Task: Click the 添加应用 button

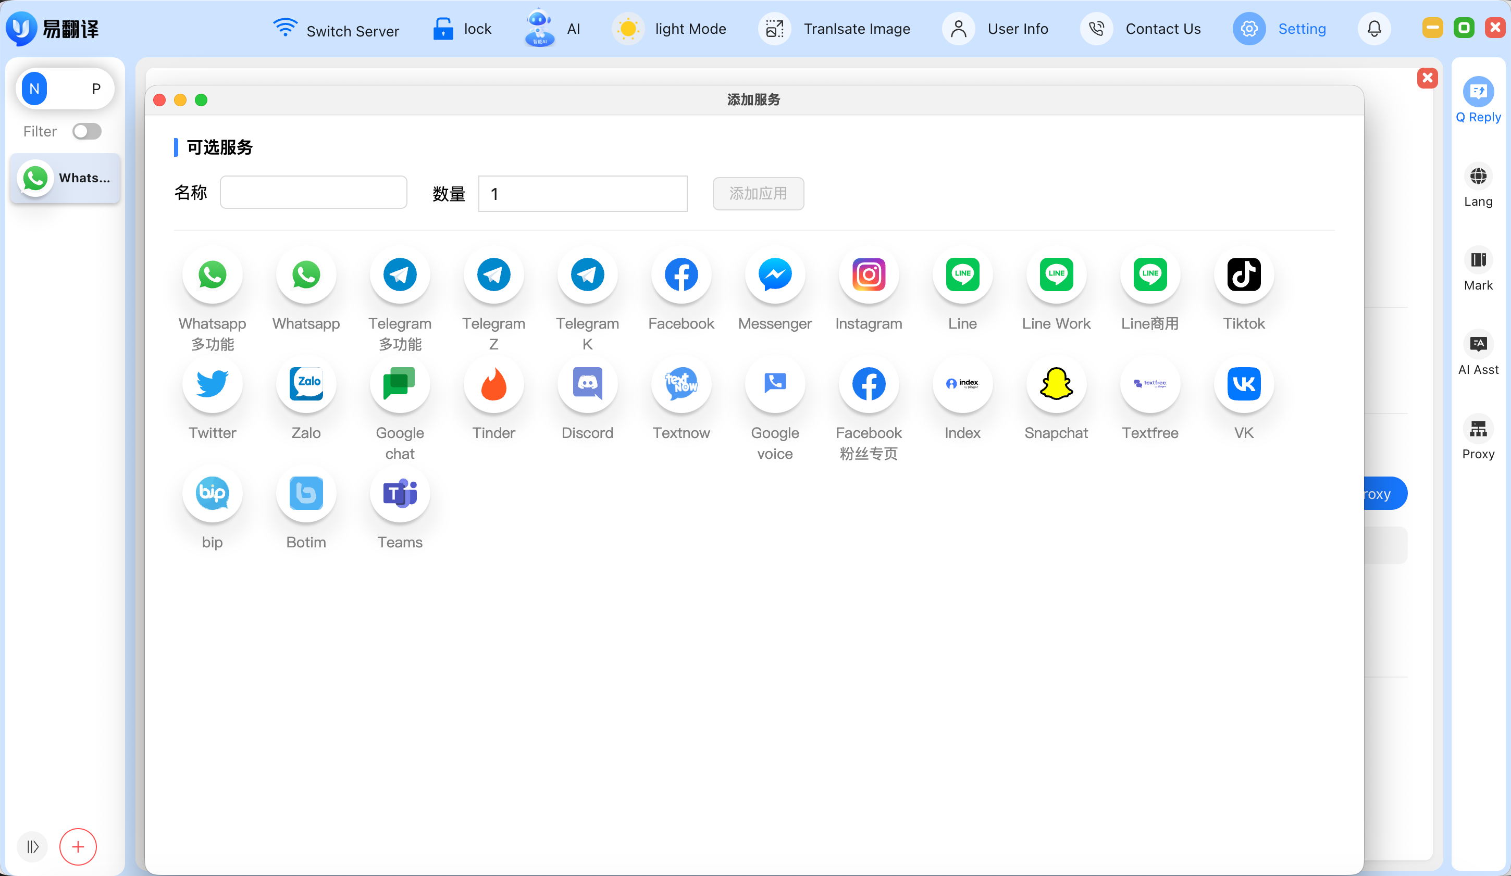Action: click(758, 194)
